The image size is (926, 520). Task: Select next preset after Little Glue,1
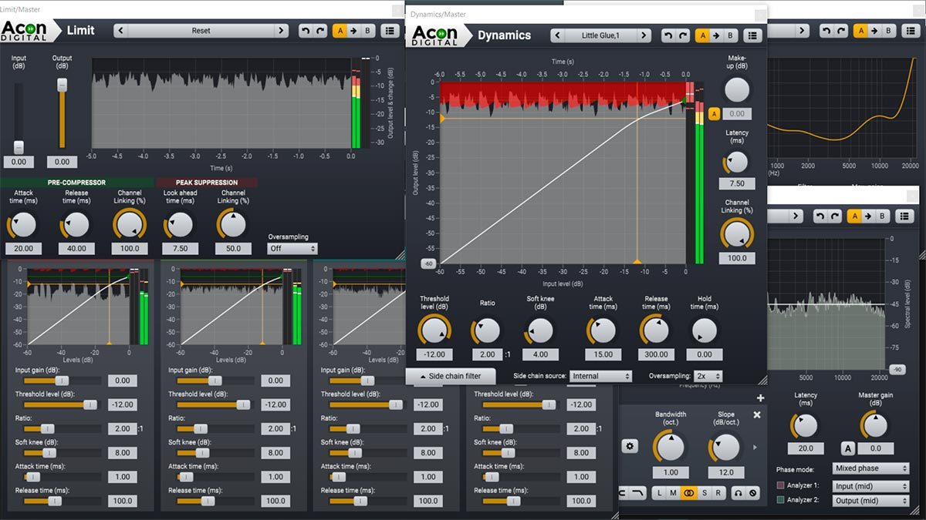(644, 35)
